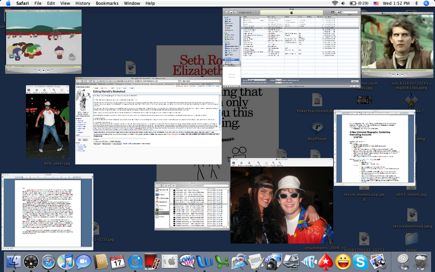This screenshot has width=435, height=272.
Task: Click the Safari compass icon in Dock
Action: [x=48, y=262]
